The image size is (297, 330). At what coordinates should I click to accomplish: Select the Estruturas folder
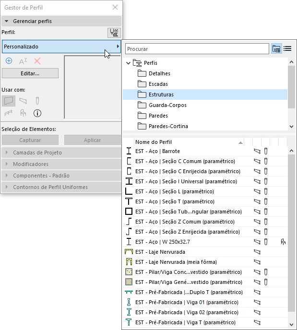coord(205,94)
